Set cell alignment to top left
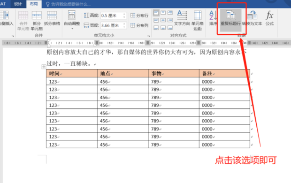Screen dimensions: 291x183 tap(156, 13)
